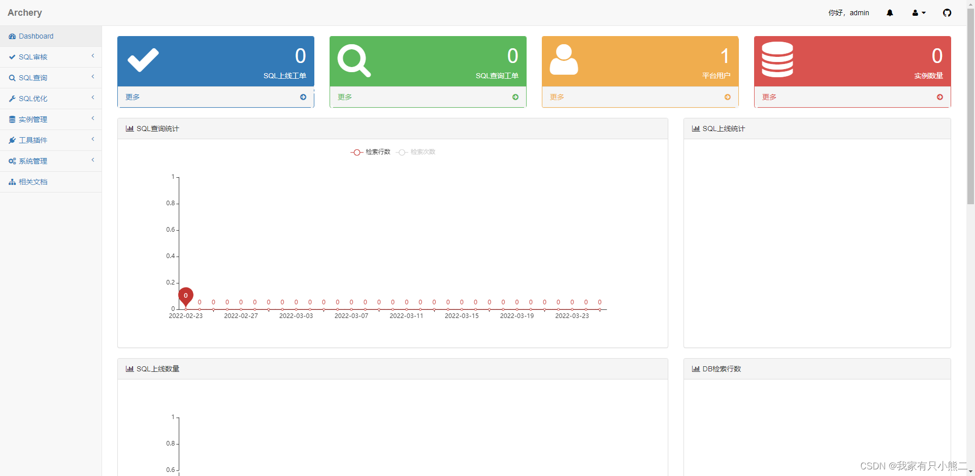Open the user account dropdown menu
Image resolution: width=975 pixels, height=476 pixels.
919,13
